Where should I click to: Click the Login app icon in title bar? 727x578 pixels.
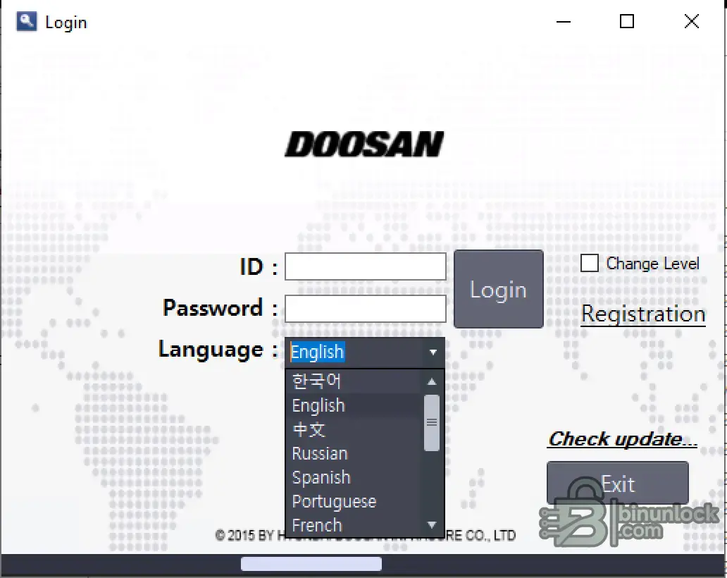(x=27, y=21)
